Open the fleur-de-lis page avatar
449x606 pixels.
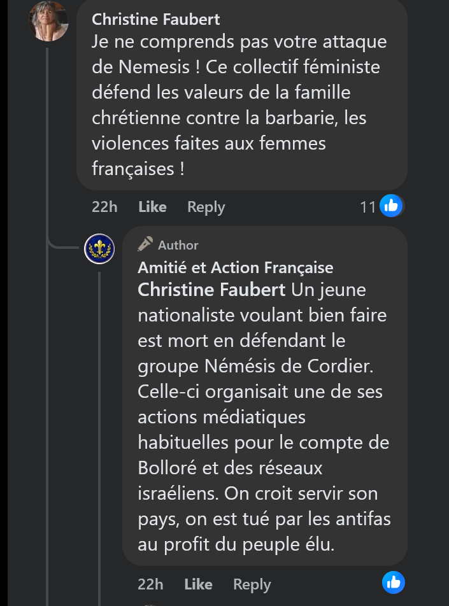pos(99,249)
